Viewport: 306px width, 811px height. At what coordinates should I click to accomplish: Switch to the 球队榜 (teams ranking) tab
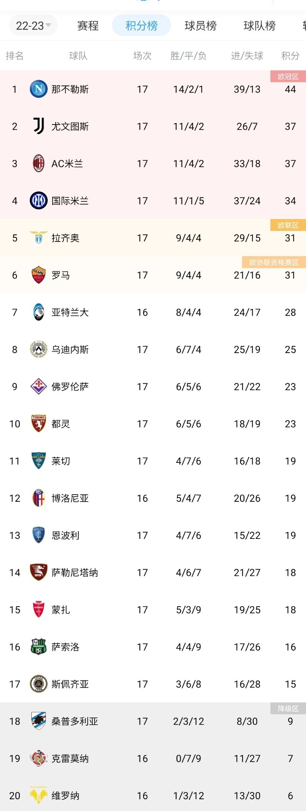pos(259,26)
